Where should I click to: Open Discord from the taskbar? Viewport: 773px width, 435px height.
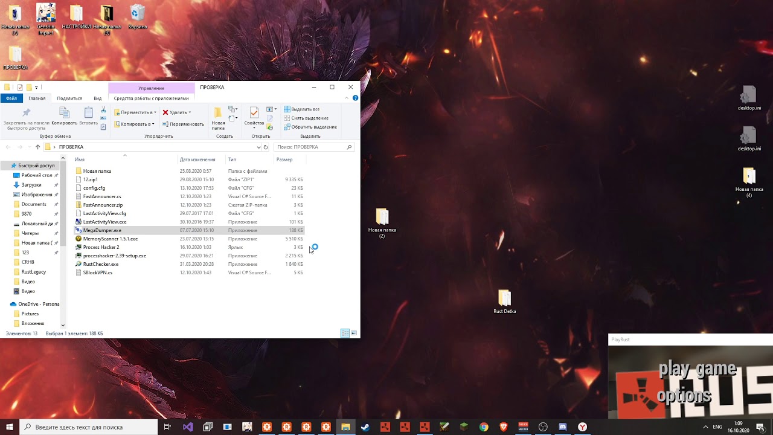point(563,427)
